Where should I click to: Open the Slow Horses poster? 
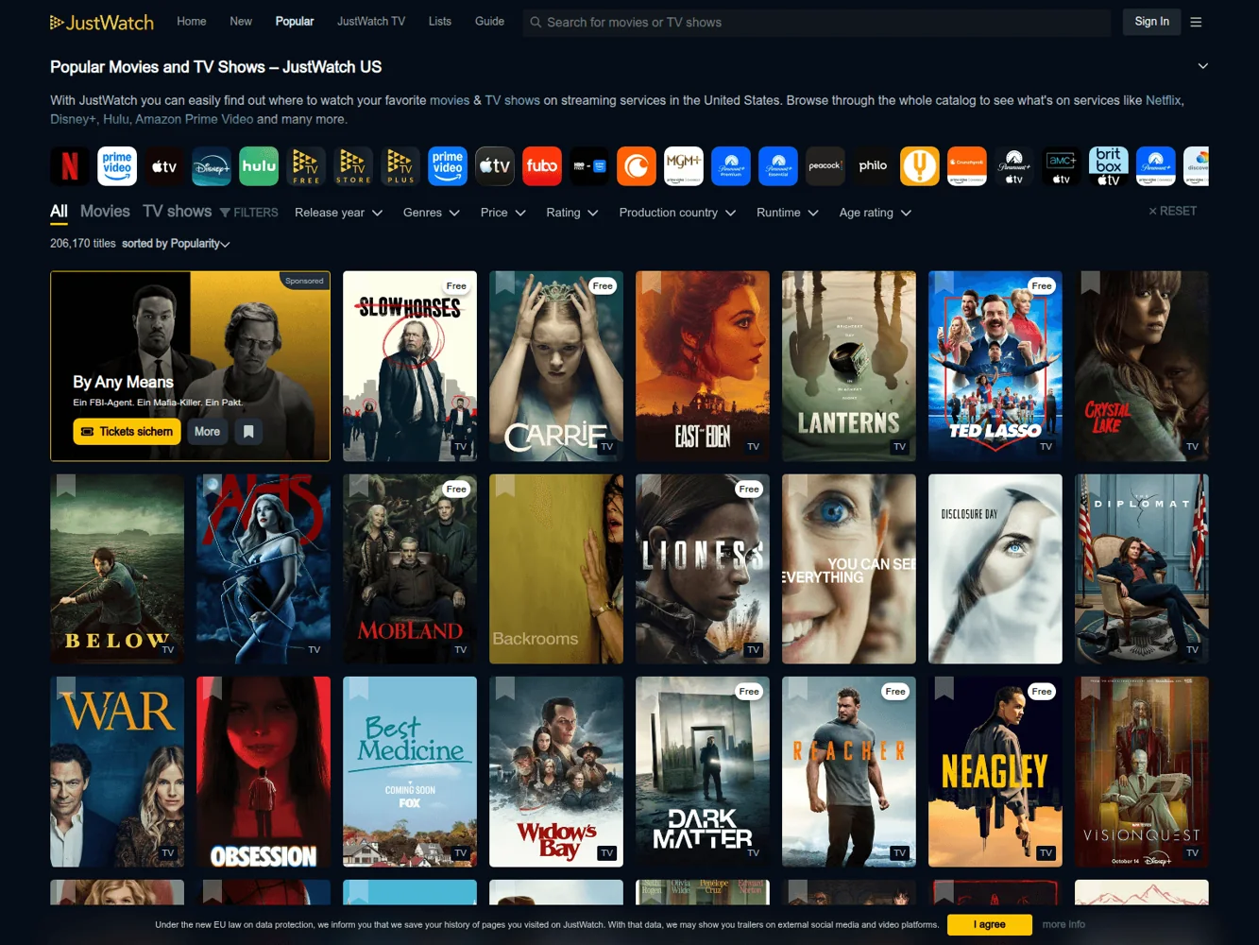point(410,367)
